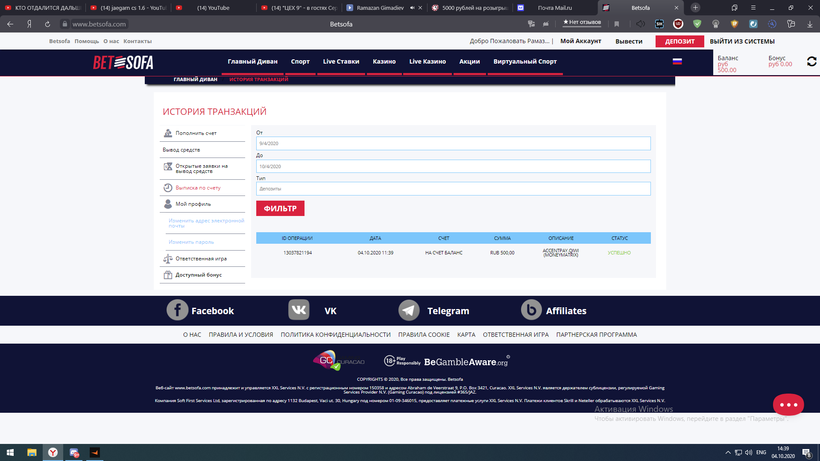Click the Russian flag language icon
The height and width of the screenshot is (461, 820).
(x=677, y=61)
